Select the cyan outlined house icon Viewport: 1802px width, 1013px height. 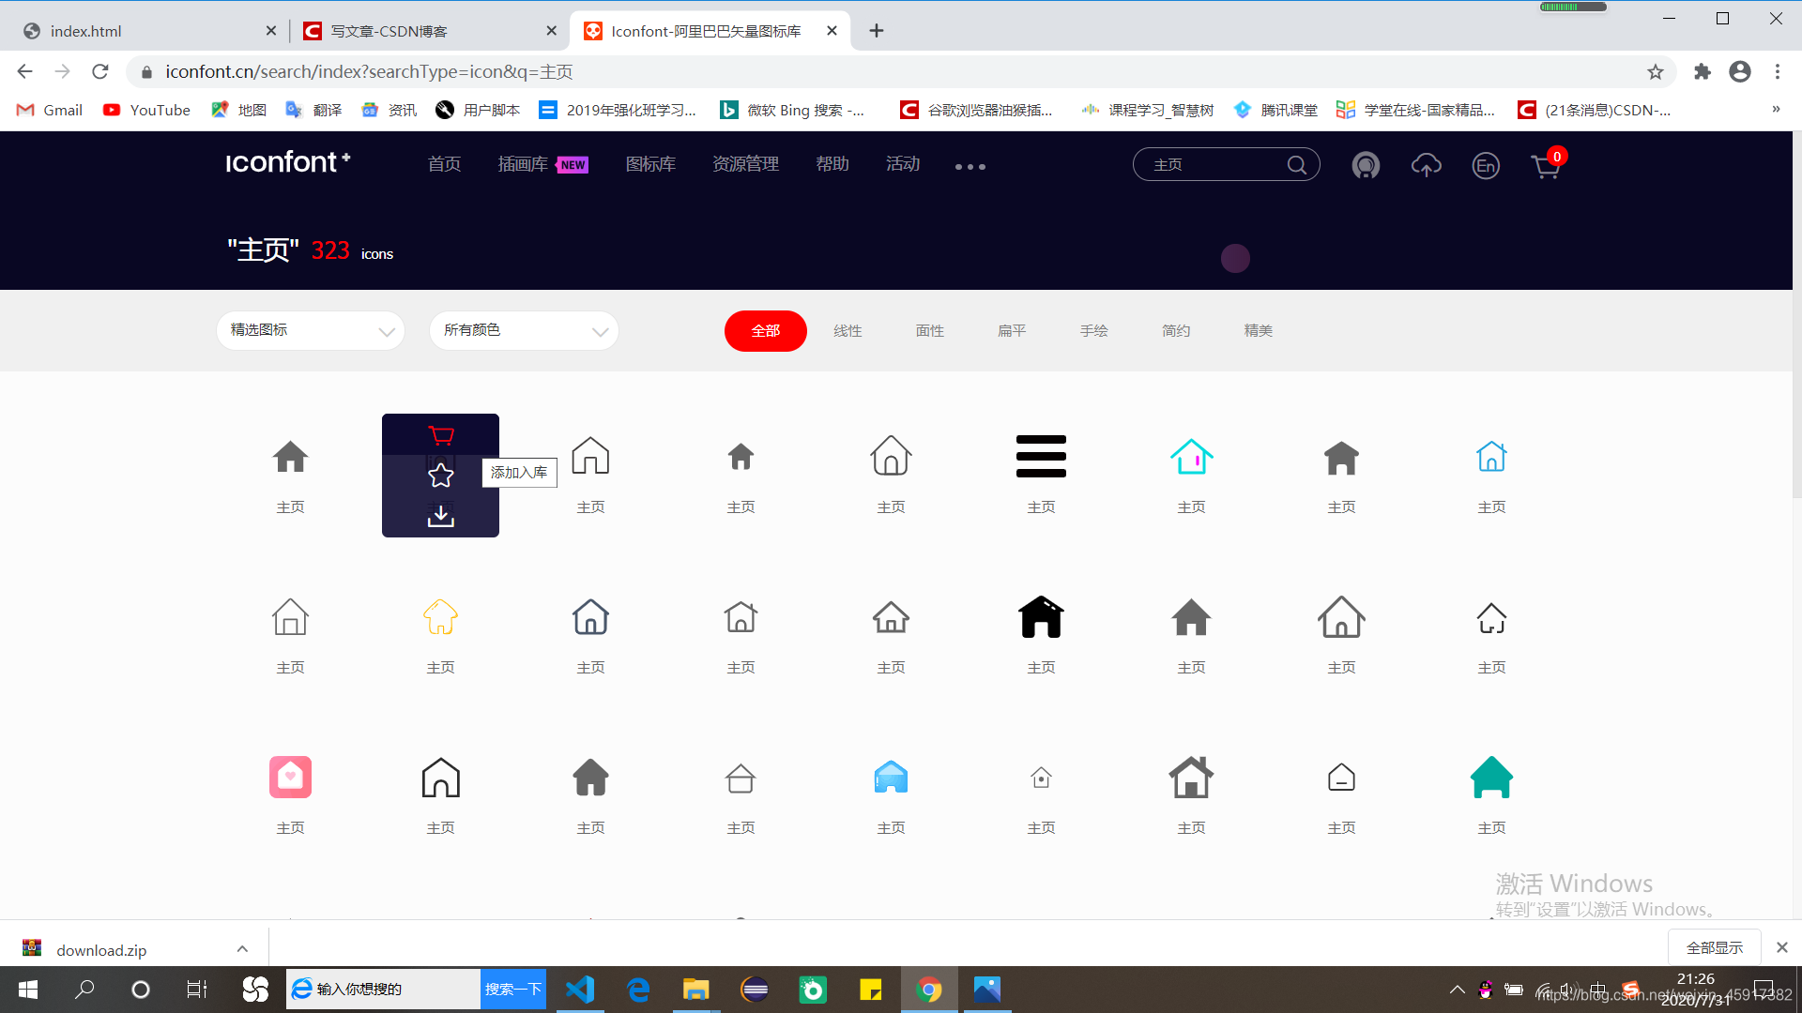tap(1191, 457)
